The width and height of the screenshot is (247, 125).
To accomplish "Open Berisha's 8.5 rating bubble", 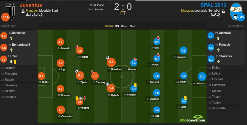I will (x=202, y=76).
